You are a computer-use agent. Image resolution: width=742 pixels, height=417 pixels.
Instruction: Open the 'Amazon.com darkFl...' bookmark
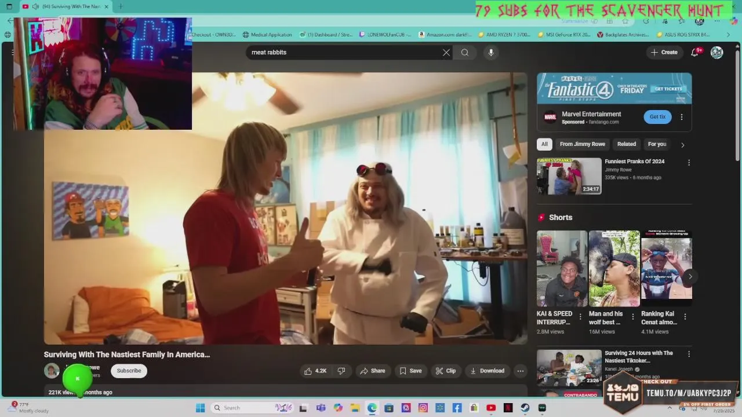click(445, 35)
